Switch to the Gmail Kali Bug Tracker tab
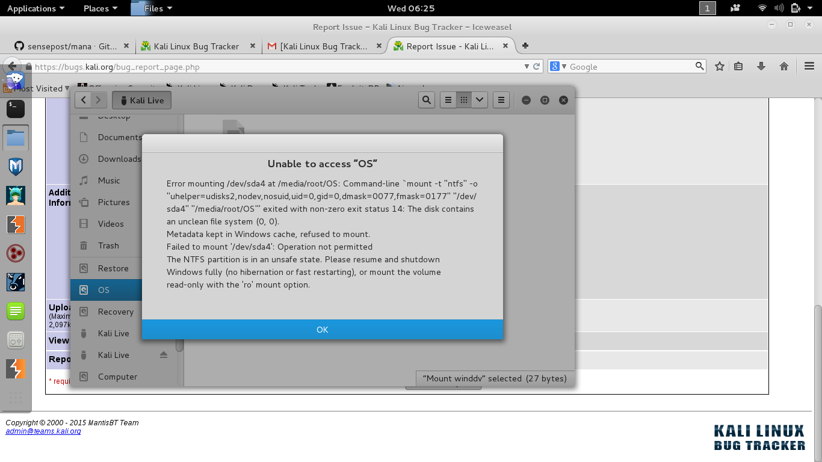822x462 pixels. click(x=324, y=46)
